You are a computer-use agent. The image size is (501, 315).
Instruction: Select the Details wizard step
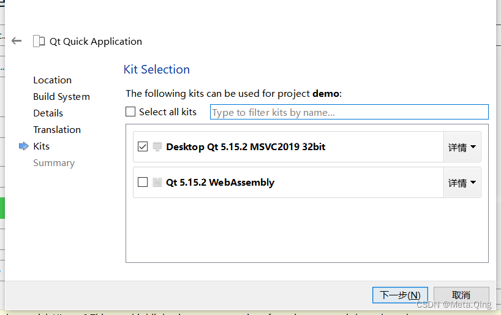[x=48, y=113]
